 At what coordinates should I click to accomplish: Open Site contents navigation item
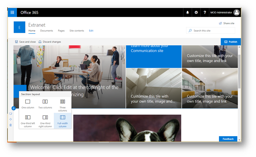[x=77, y=31]
